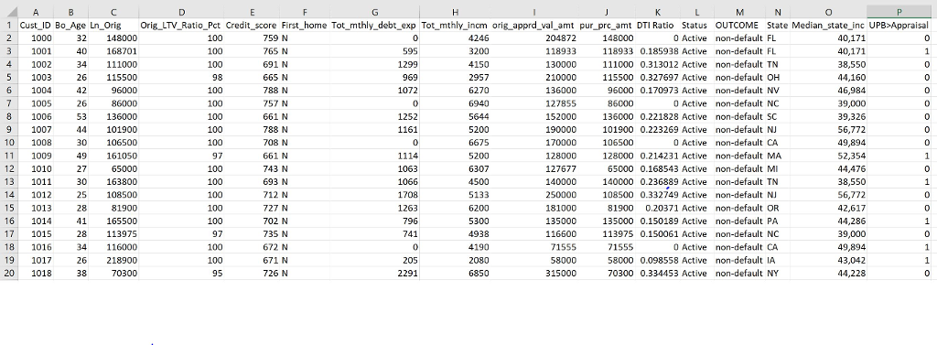937x345 pixels.
Task: Select column A header
Action: pos(36,12)
